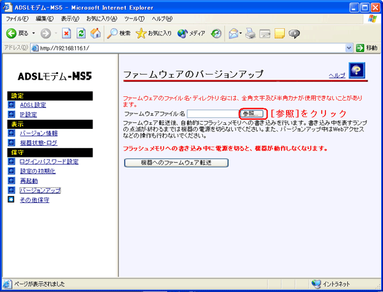The width and height of the screenshot is (383, 292).
Task: Open the バージョンアップ link
Action: (x=40, y=190)
